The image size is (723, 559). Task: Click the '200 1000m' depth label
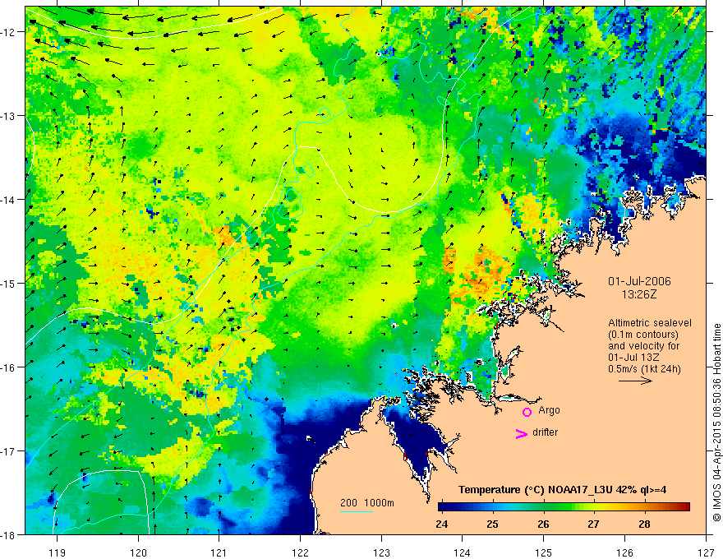(x=367, y=503)
